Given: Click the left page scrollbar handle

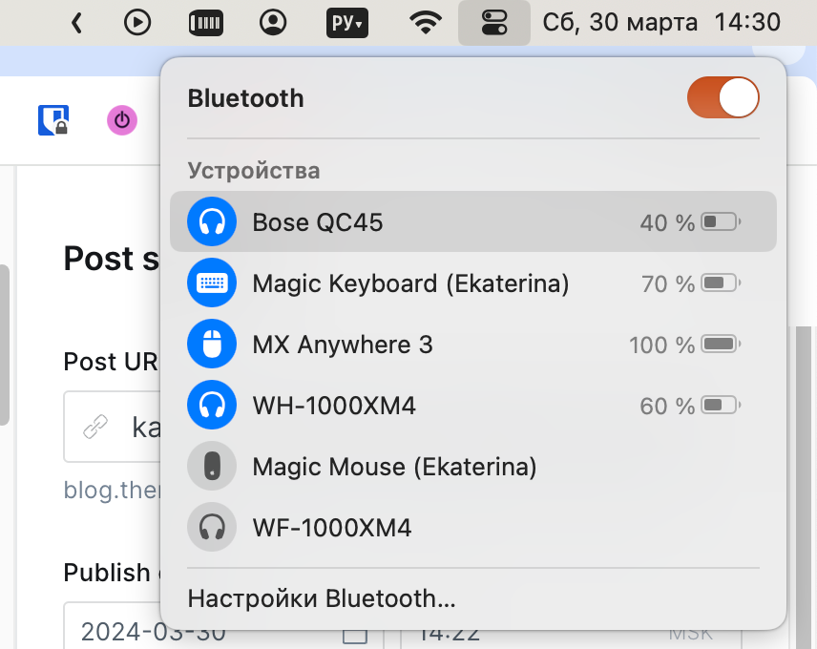Looking at the screenshot, I should 4,345.
